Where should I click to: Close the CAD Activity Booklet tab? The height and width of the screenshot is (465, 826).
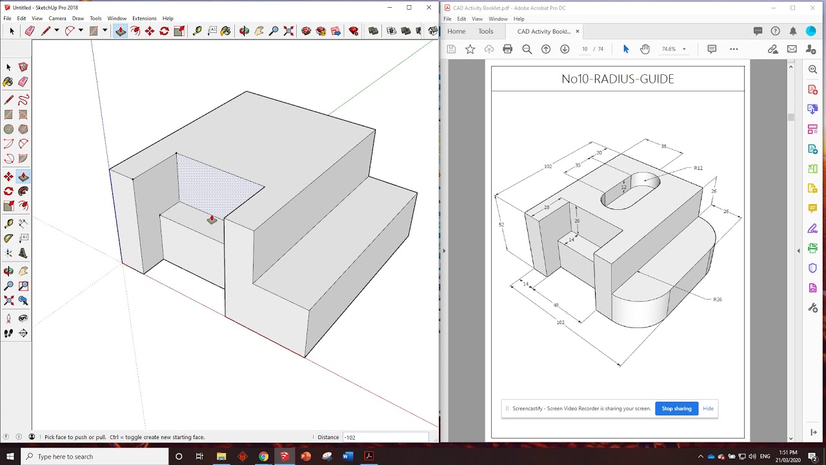point(578,31)
